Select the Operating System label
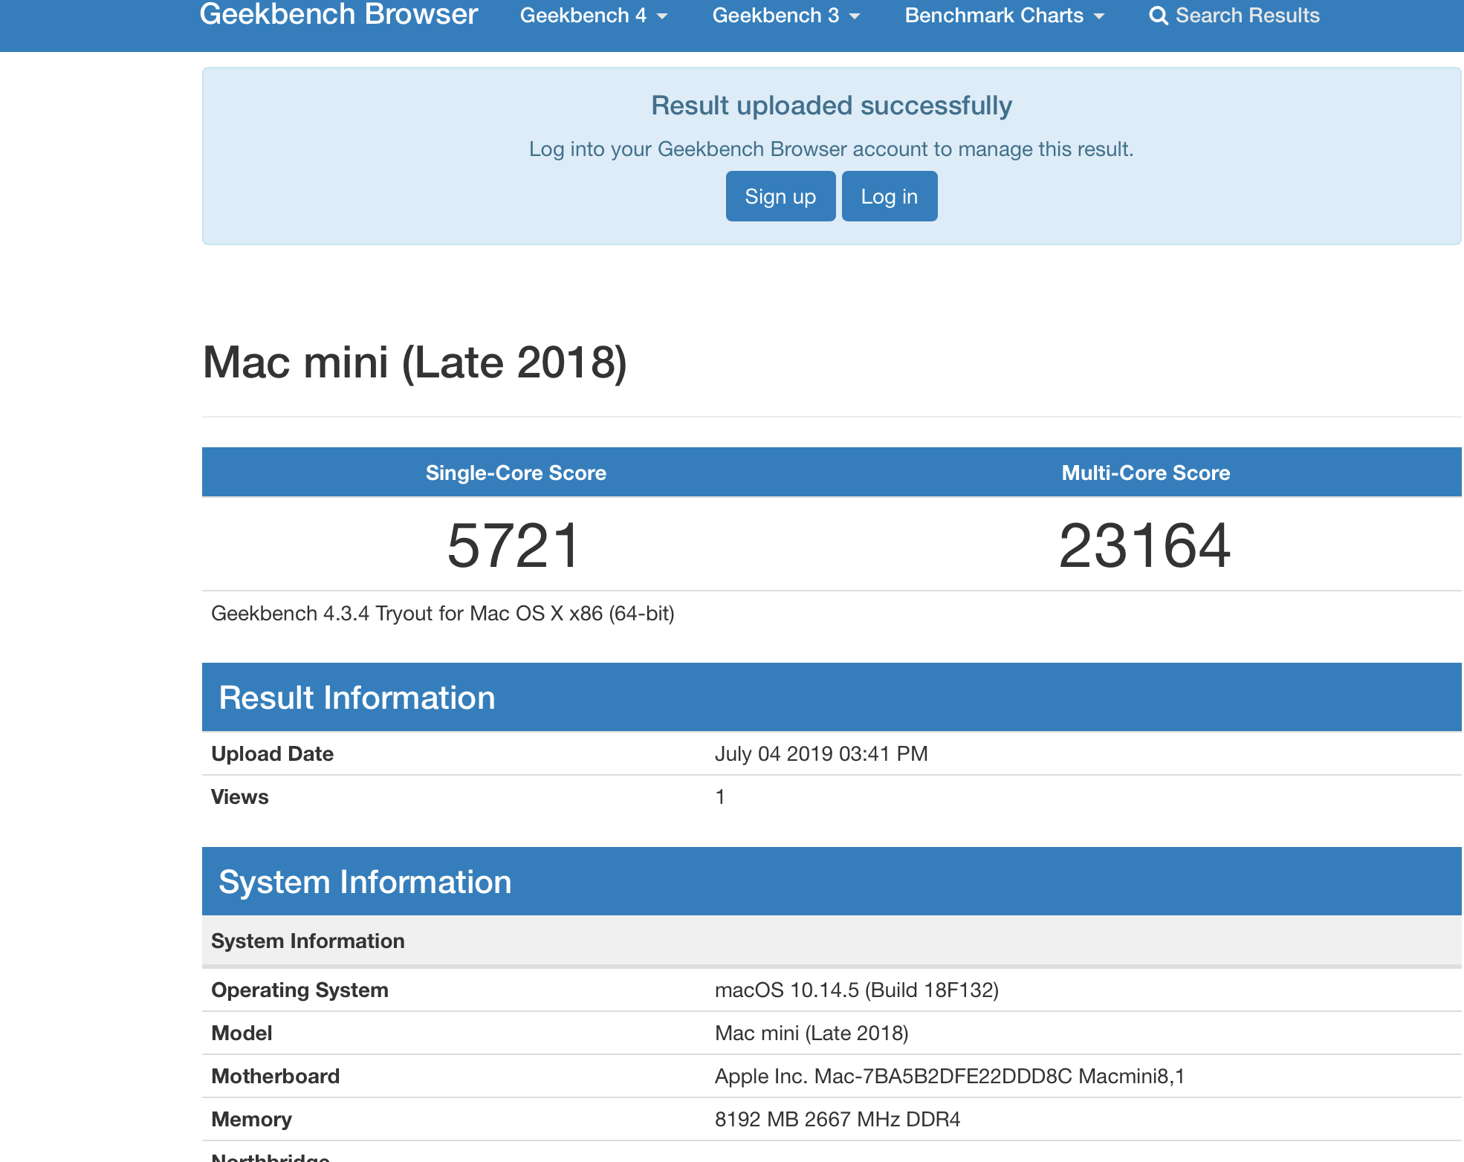 [299, 990]
